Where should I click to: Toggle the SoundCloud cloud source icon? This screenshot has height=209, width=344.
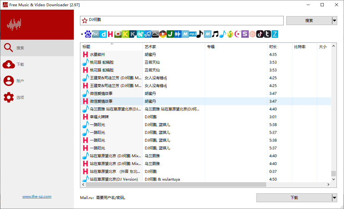click(155, 34)
